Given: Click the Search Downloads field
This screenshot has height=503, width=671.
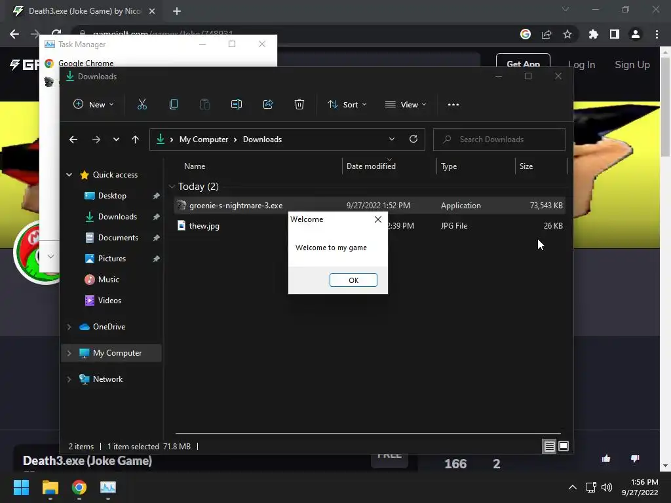Looking at the screenshot, I should (499, 140).
